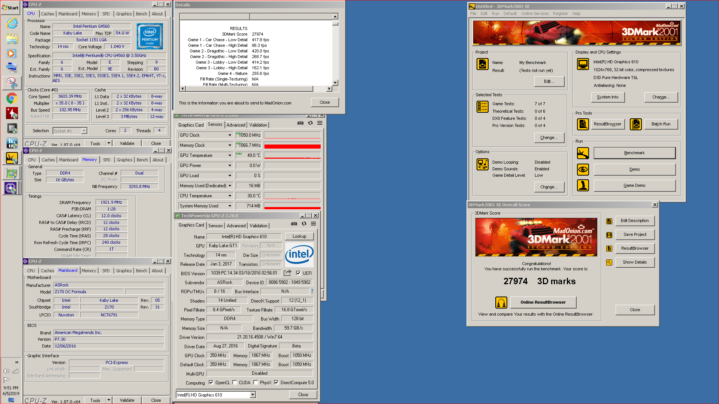Click Show Details in the score dialog
Screen dimensions: 719x404
pyautogui.click(x=635, y=262)
